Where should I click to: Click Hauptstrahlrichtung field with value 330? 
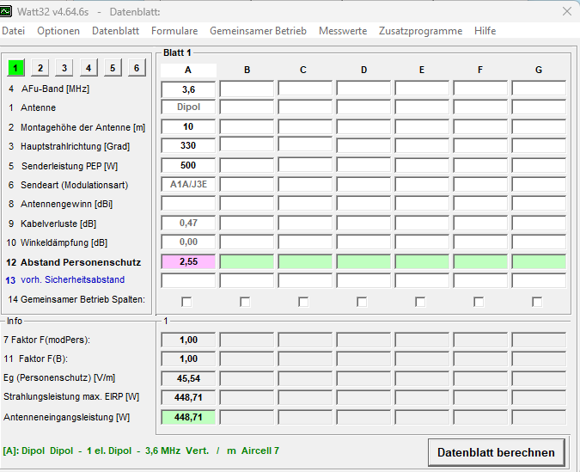[188, 145]
